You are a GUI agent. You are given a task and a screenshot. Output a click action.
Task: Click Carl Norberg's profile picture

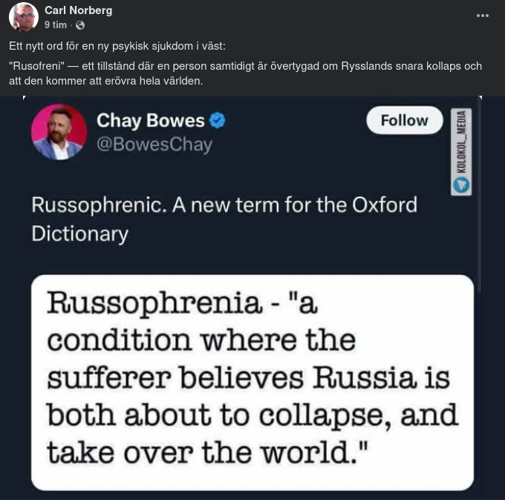pyautogui.click(x=24, y=17)
